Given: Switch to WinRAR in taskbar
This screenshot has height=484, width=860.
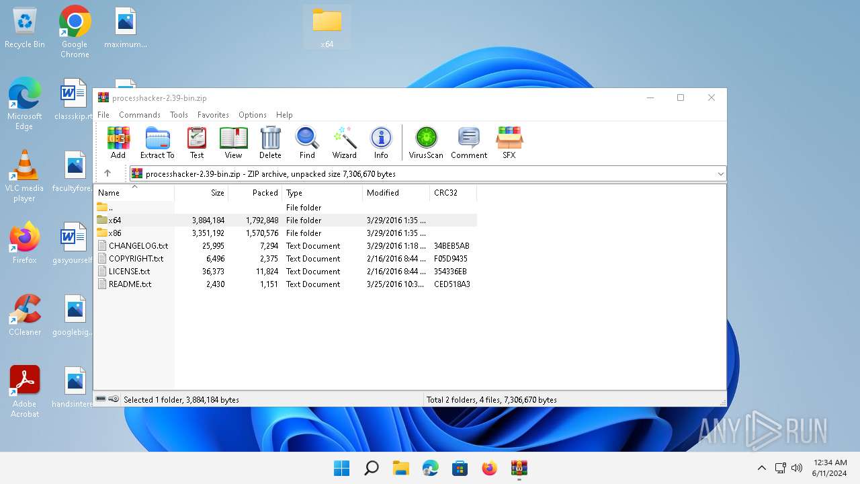Looking at the screenshot, I should coord(519,468).
